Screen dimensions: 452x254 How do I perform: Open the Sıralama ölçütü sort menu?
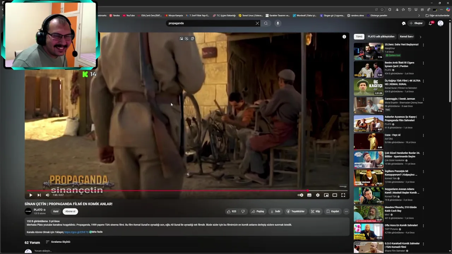[58, 242]
